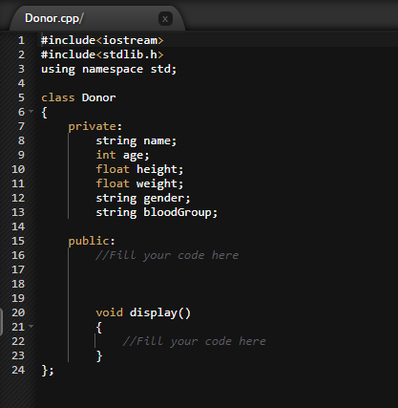Screen dimensions: 398x408
Task: Collapse the display function fold arrow at line 21
Action: (x=31, y=326)
